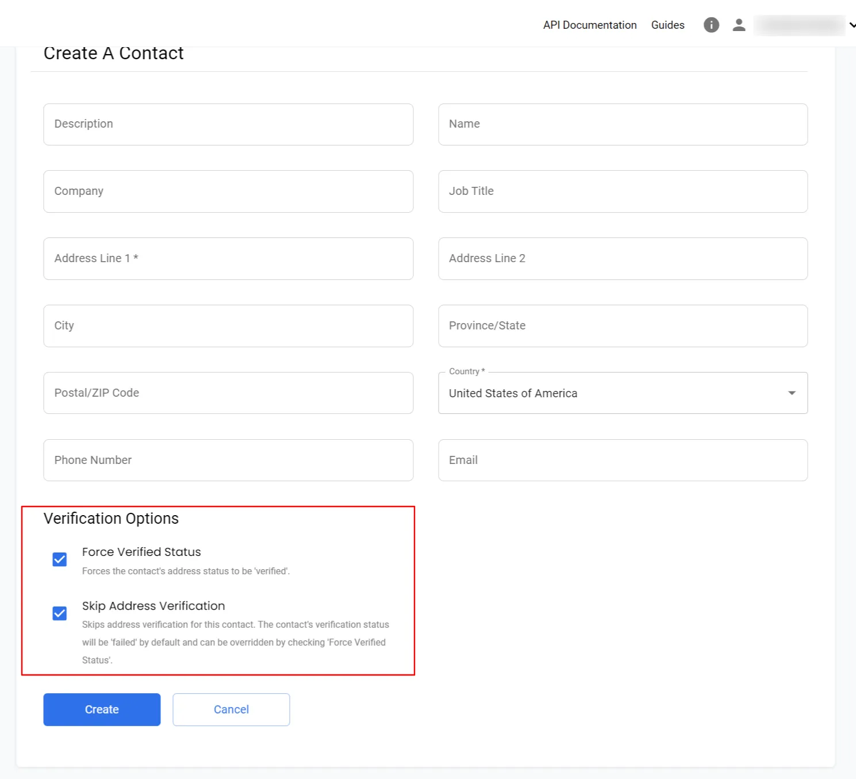Image resolution: width=856 pixels, height=779 pixels.
Task: Click the Company field
Action: coord(228,191)
